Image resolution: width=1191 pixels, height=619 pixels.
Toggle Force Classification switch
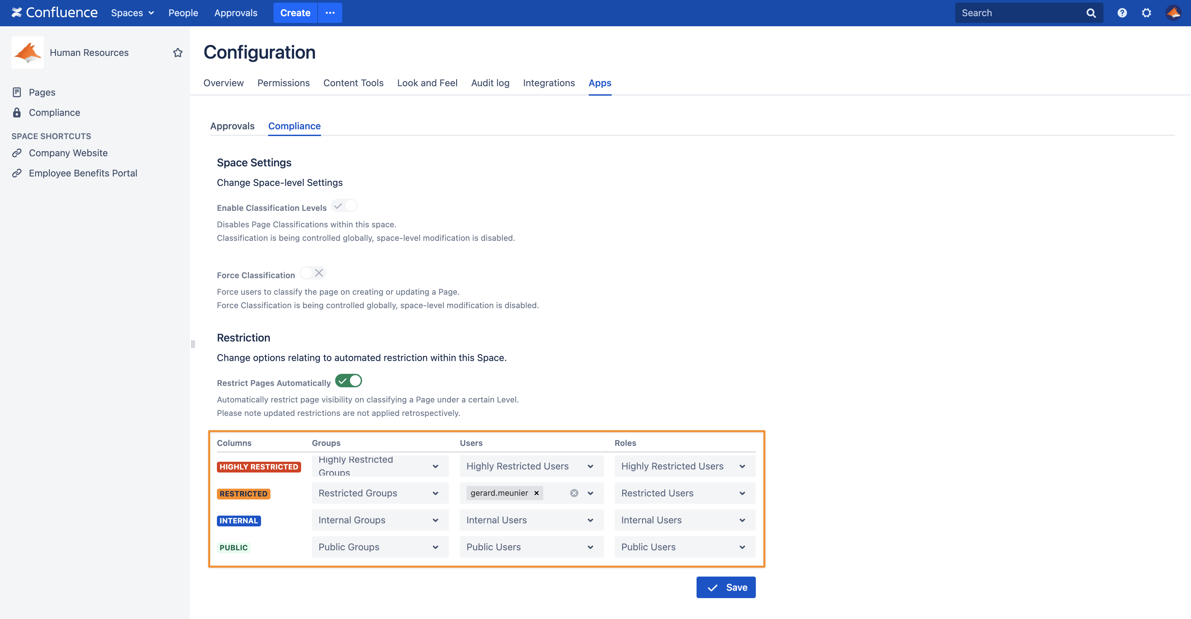pos(313,273)
